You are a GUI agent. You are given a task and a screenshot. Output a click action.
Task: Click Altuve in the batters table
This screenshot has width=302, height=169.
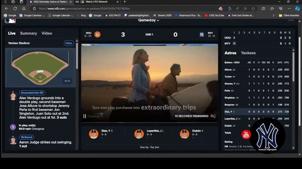(228, 70)
